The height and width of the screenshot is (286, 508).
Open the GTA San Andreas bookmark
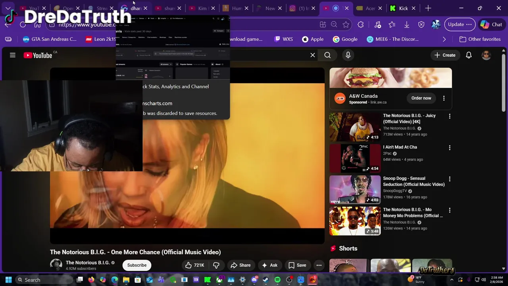point(50,39)
